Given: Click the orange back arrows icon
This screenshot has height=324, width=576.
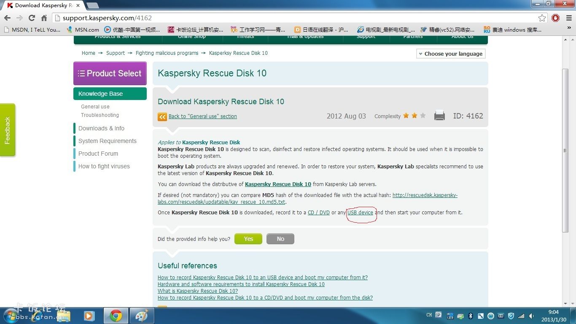Looking at the screenshot, I should pos(162,116).
